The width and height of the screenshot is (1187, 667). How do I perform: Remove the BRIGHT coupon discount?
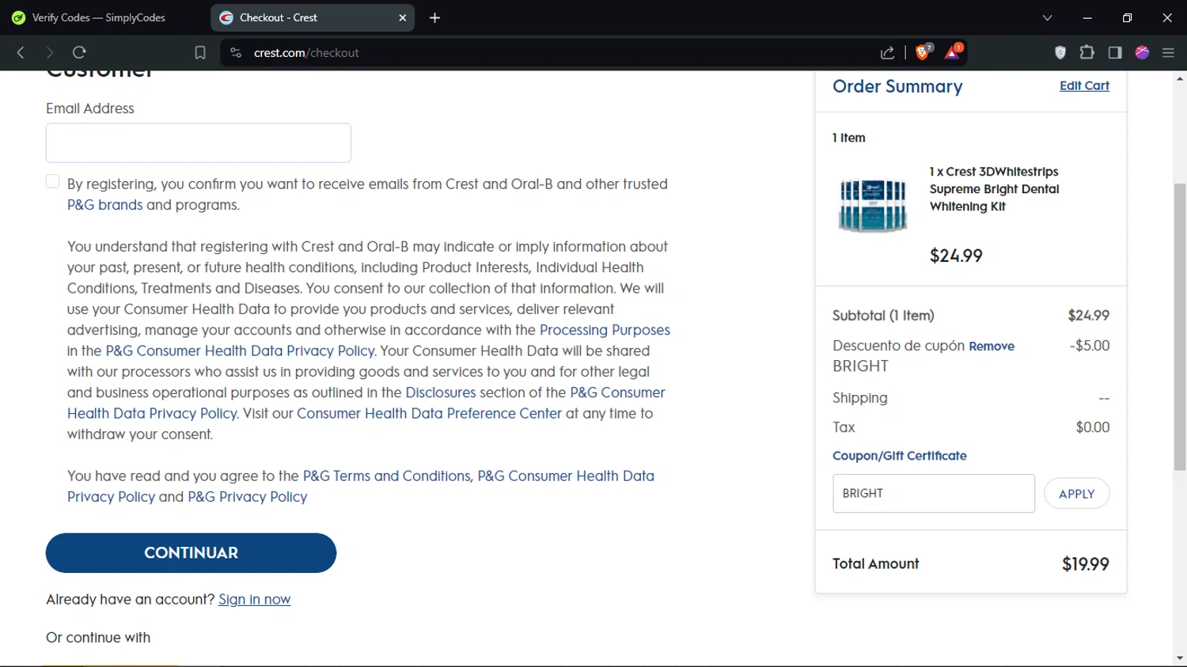[992, 346]
